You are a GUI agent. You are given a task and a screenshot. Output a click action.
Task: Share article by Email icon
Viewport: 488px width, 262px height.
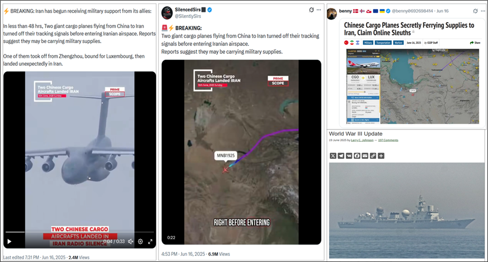point(365,156)
